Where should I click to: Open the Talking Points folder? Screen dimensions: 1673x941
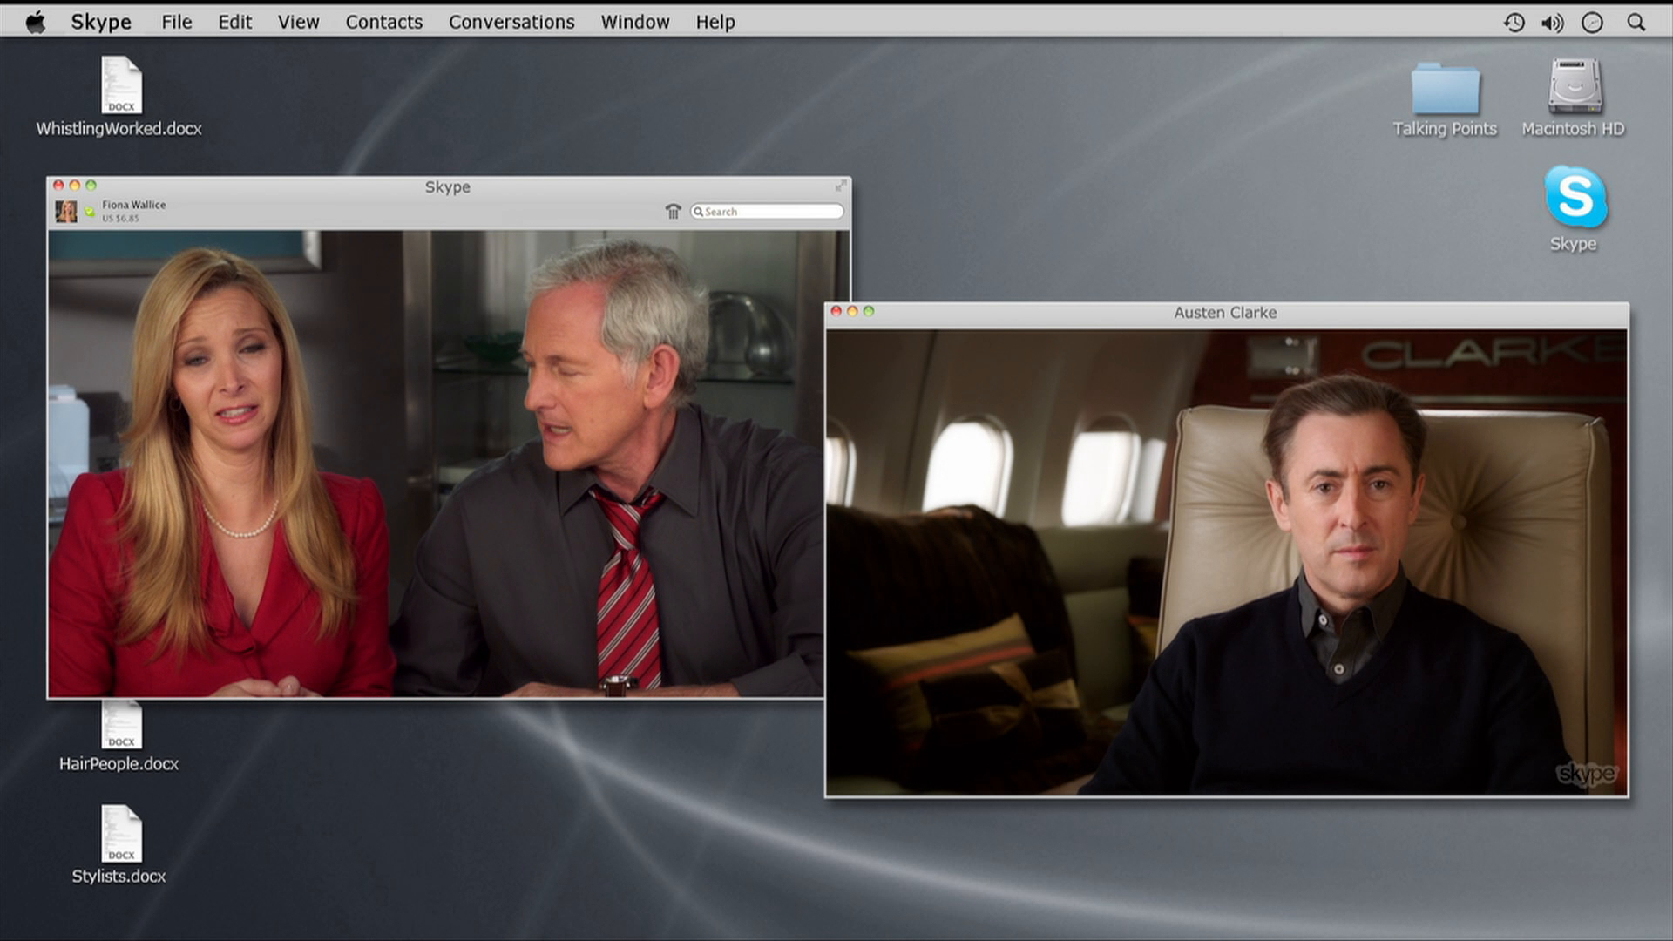tap(1445, 90)
